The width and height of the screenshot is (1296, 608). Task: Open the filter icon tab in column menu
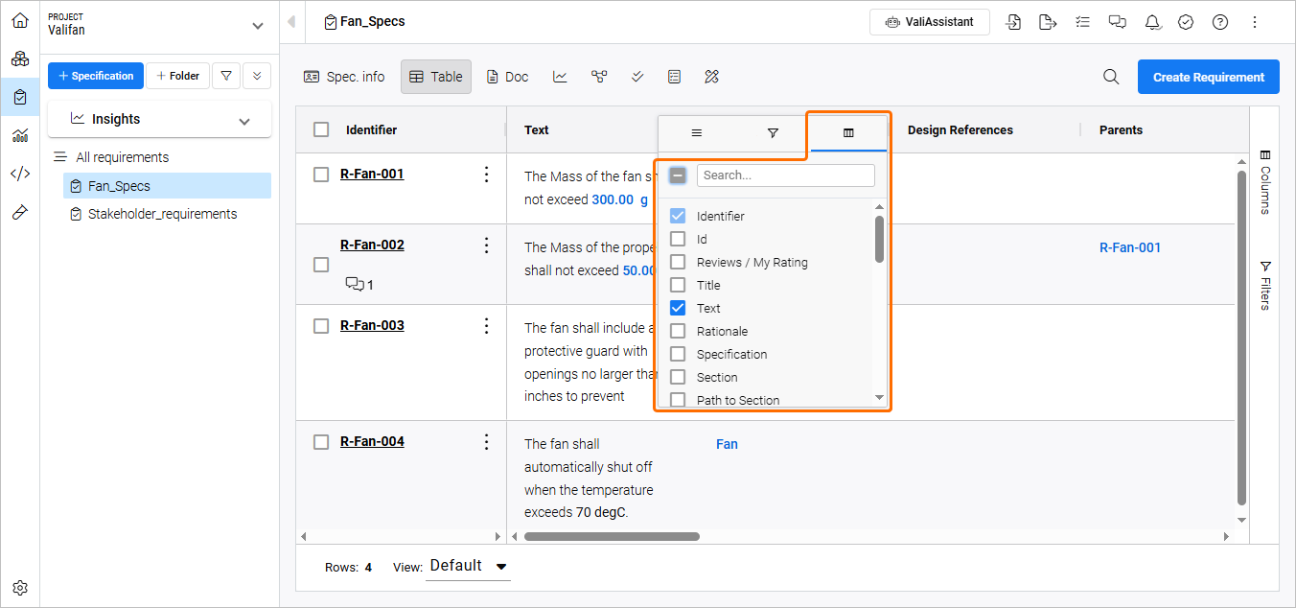[773, 133]
